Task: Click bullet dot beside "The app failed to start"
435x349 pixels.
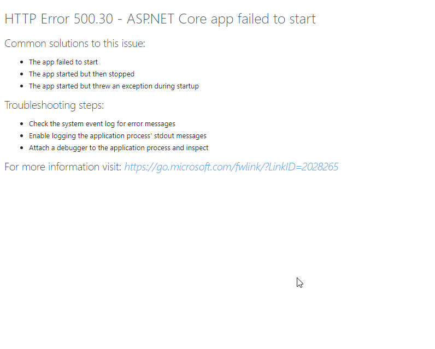Action: [x=22, y=62]
